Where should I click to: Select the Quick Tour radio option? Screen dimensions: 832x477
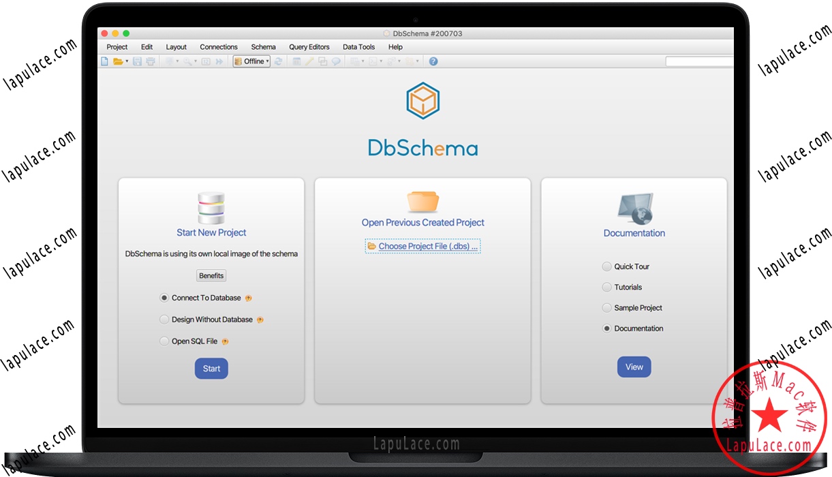point(607,266)
